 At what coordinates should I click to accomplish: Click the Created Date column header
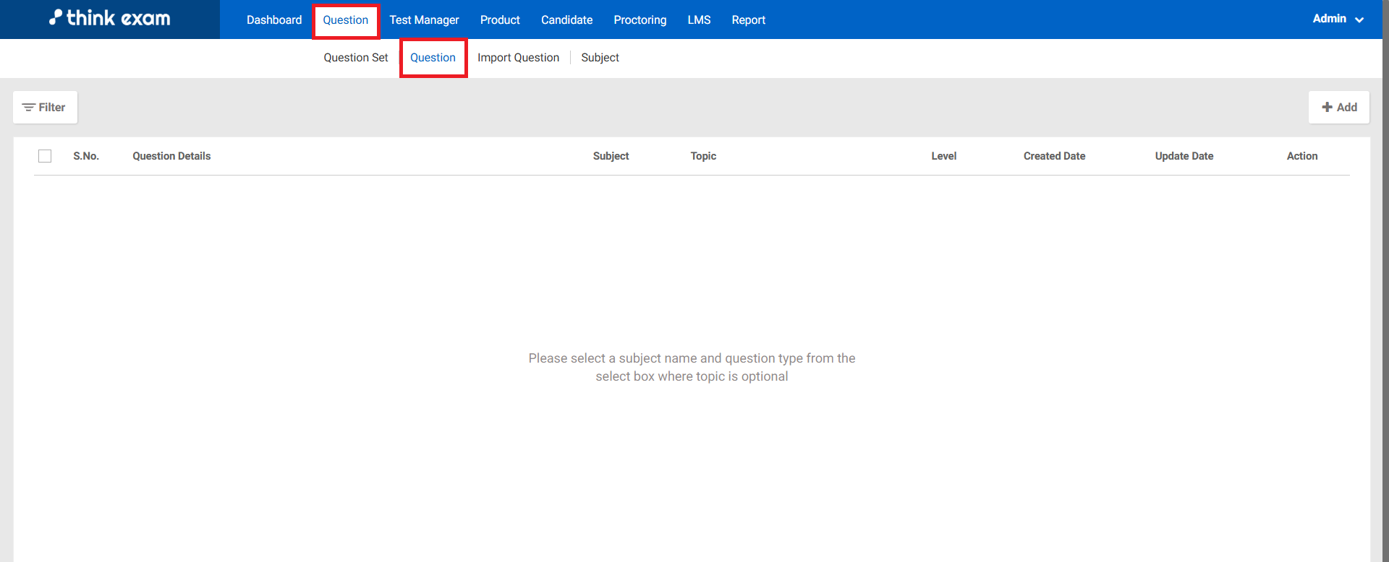click(1054, 156)
